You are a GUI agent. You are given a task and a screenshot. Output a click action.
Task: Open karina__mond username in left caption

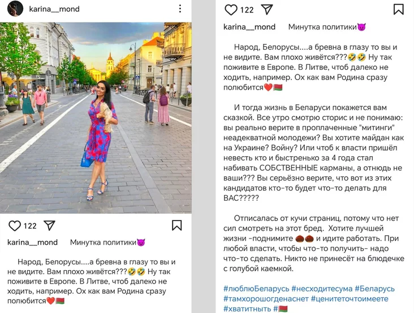tap(32, 242)
